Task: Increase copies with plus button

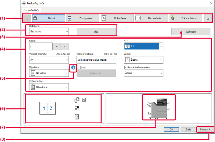Action: (x=57, y=46)
